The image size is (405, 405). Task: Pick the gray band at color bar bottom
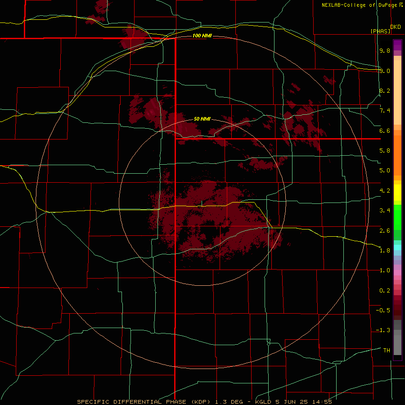pos(397,342)
